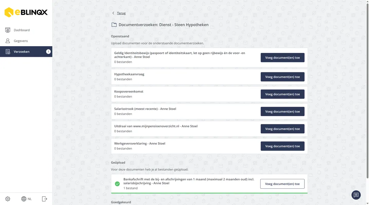This screenshot has width=369, height=205.
Task: Add documents for Salarisstrook
Action: (x=283, y=111)
